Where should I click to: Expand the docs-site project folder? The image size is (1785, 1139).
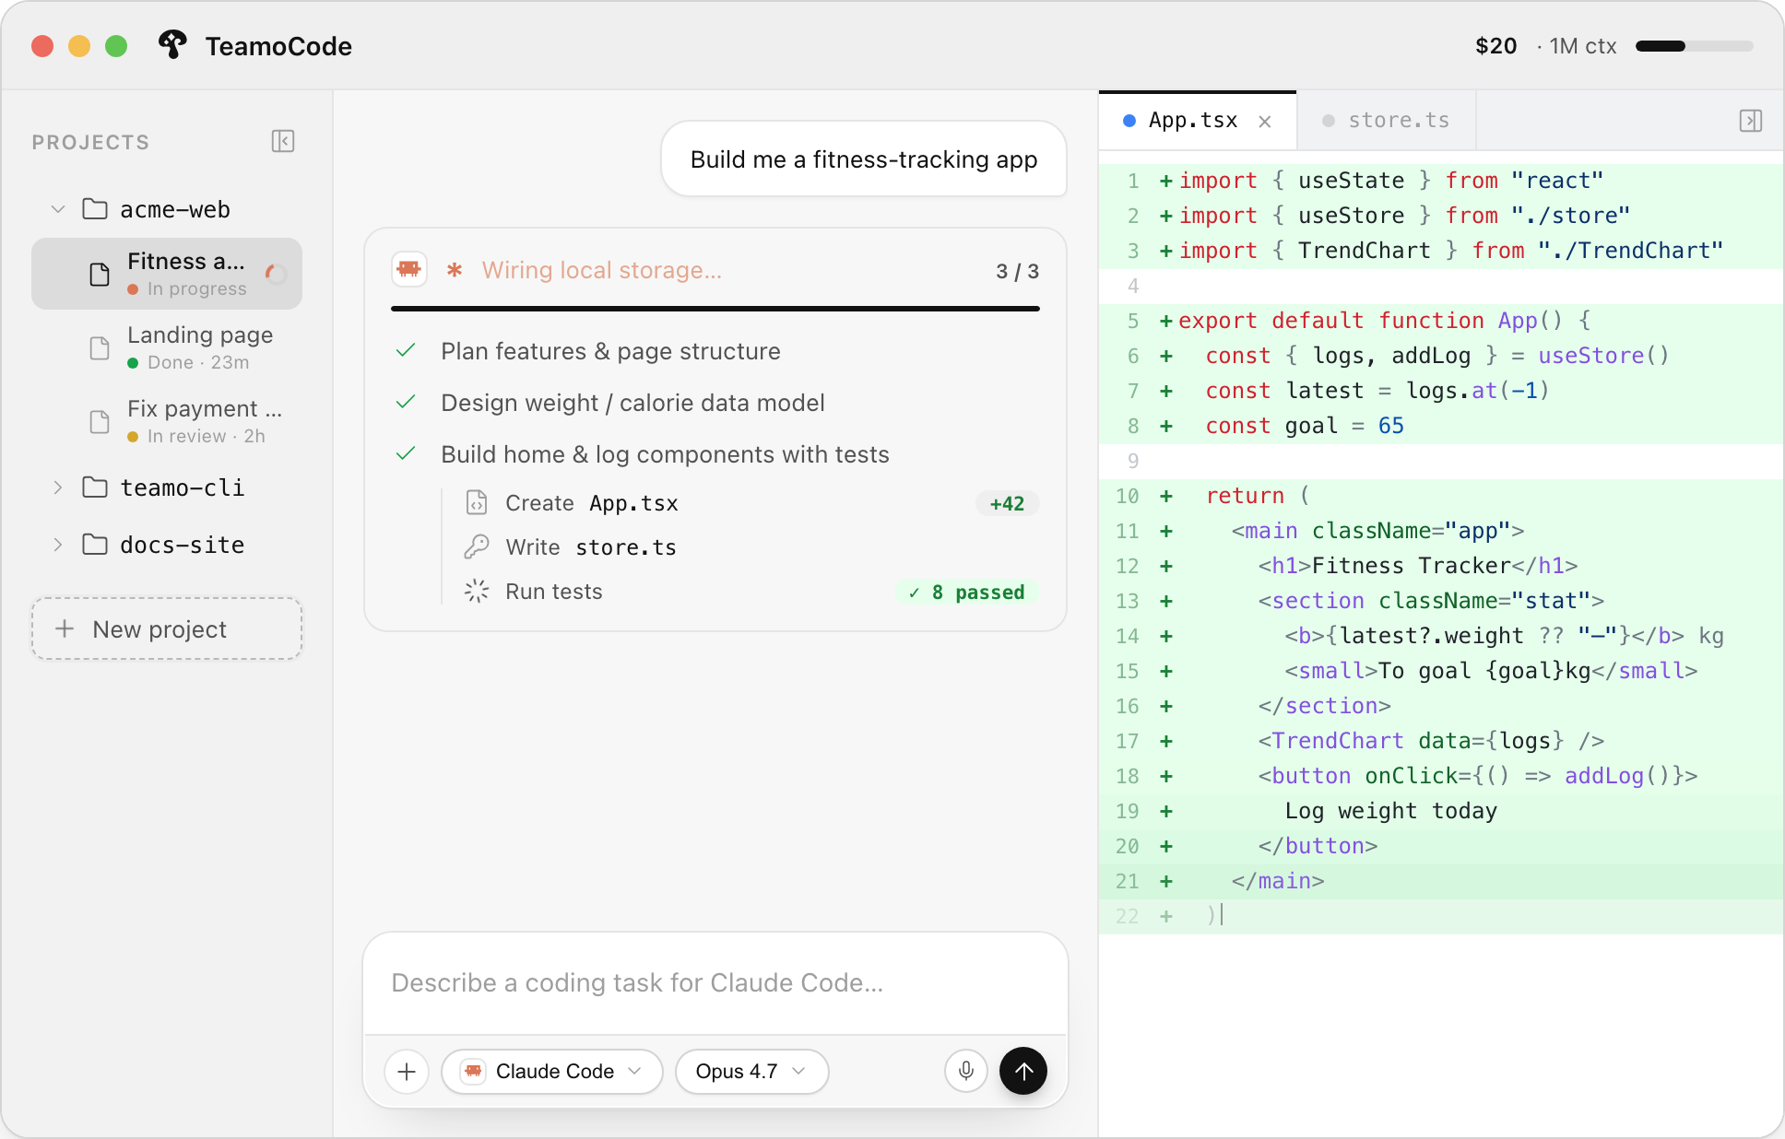[58, 545]
